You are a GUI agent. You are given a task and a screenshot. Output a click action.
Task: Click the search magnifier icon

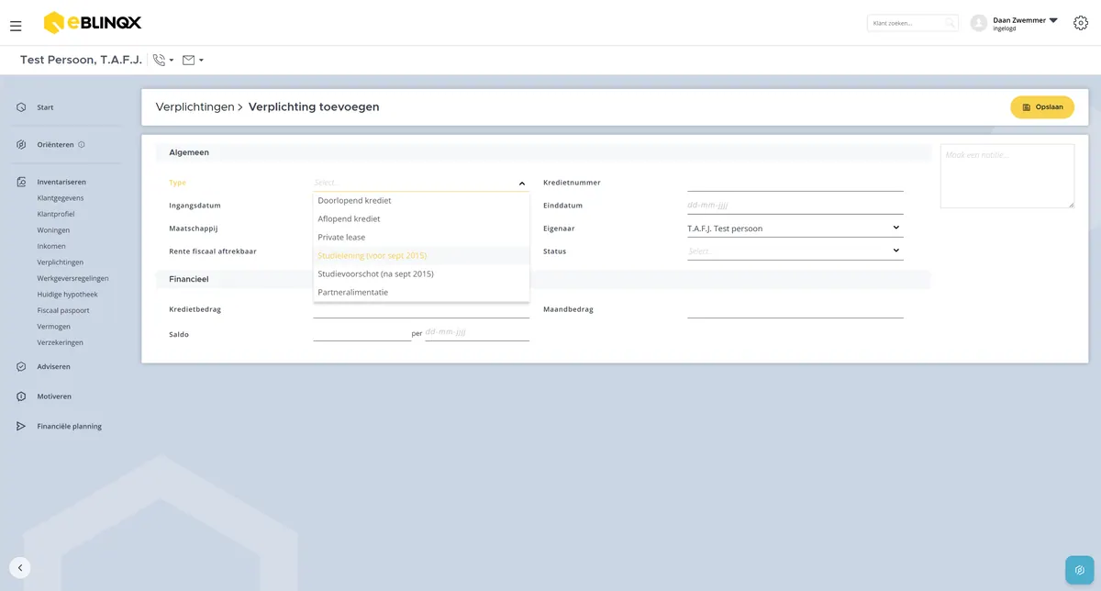coord(950,23)
